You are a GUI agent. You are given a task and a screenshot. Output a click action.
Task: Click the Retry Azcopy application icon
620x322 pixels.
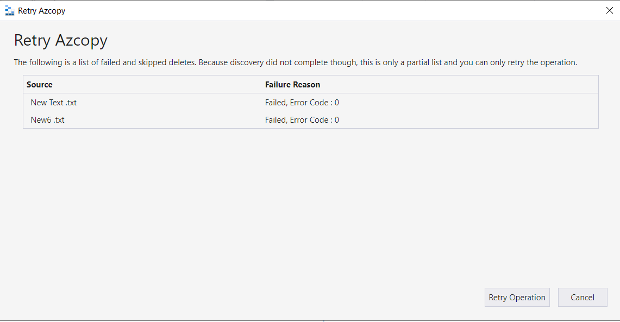click(x=9, y=10)
